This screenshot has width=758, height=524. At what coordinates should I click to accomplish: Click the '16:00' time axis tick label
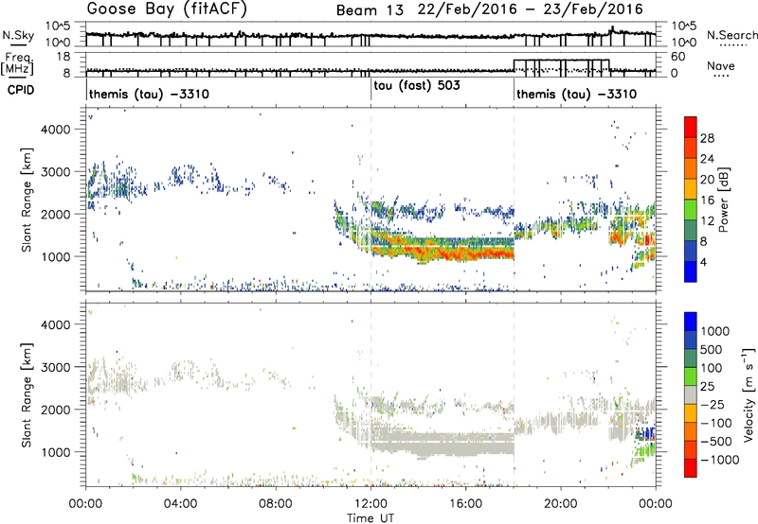[465, 504]
